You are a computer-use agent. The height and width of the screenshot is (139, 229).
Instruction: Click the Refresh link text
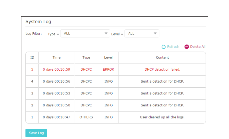tap(173, 47)
